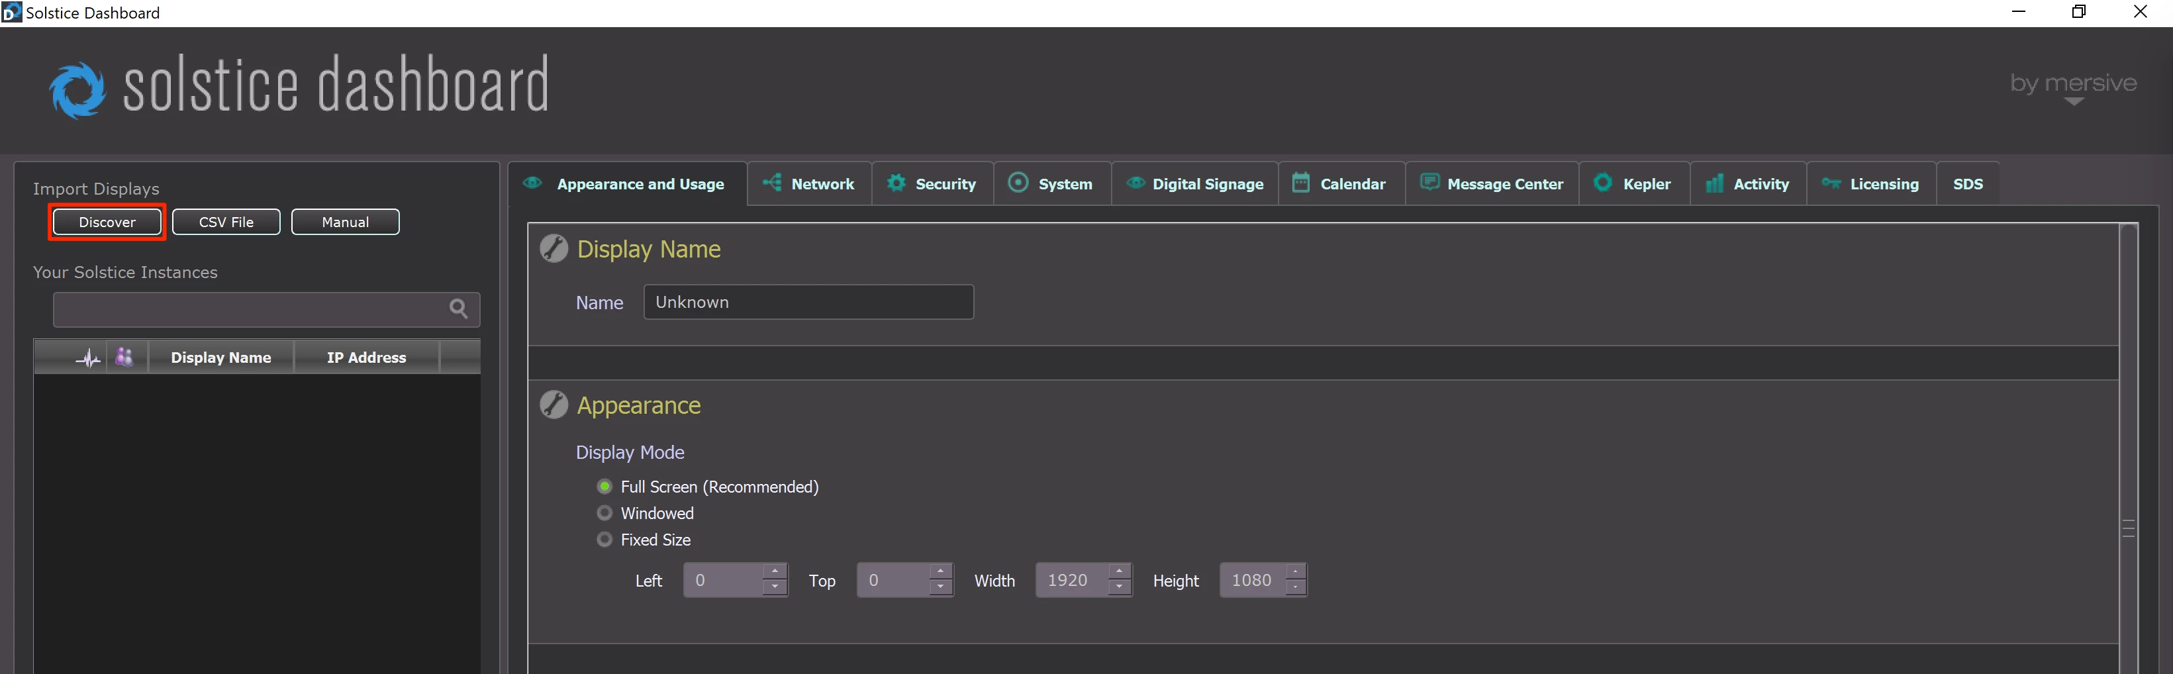Sort by Display Name column header
Screen dimensions: 2173x674
tap(221, 358)
